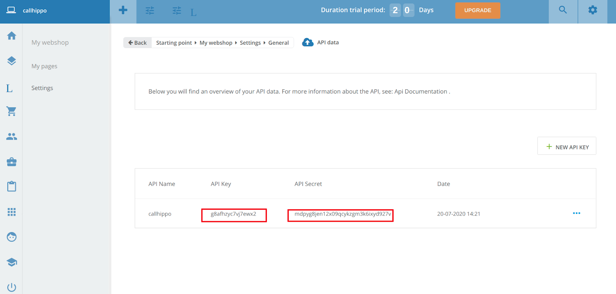This screenshot has height=294, width=616.
Task: Click the L icon in top bar
Action: 193,13
